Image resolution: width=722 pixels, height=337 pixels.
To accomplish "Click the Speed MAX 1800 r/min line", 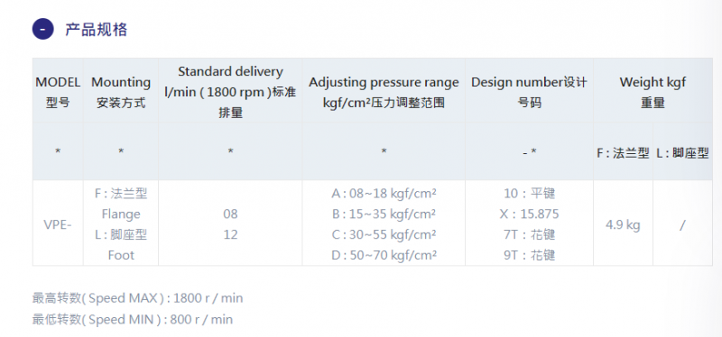I will point(138,298).
